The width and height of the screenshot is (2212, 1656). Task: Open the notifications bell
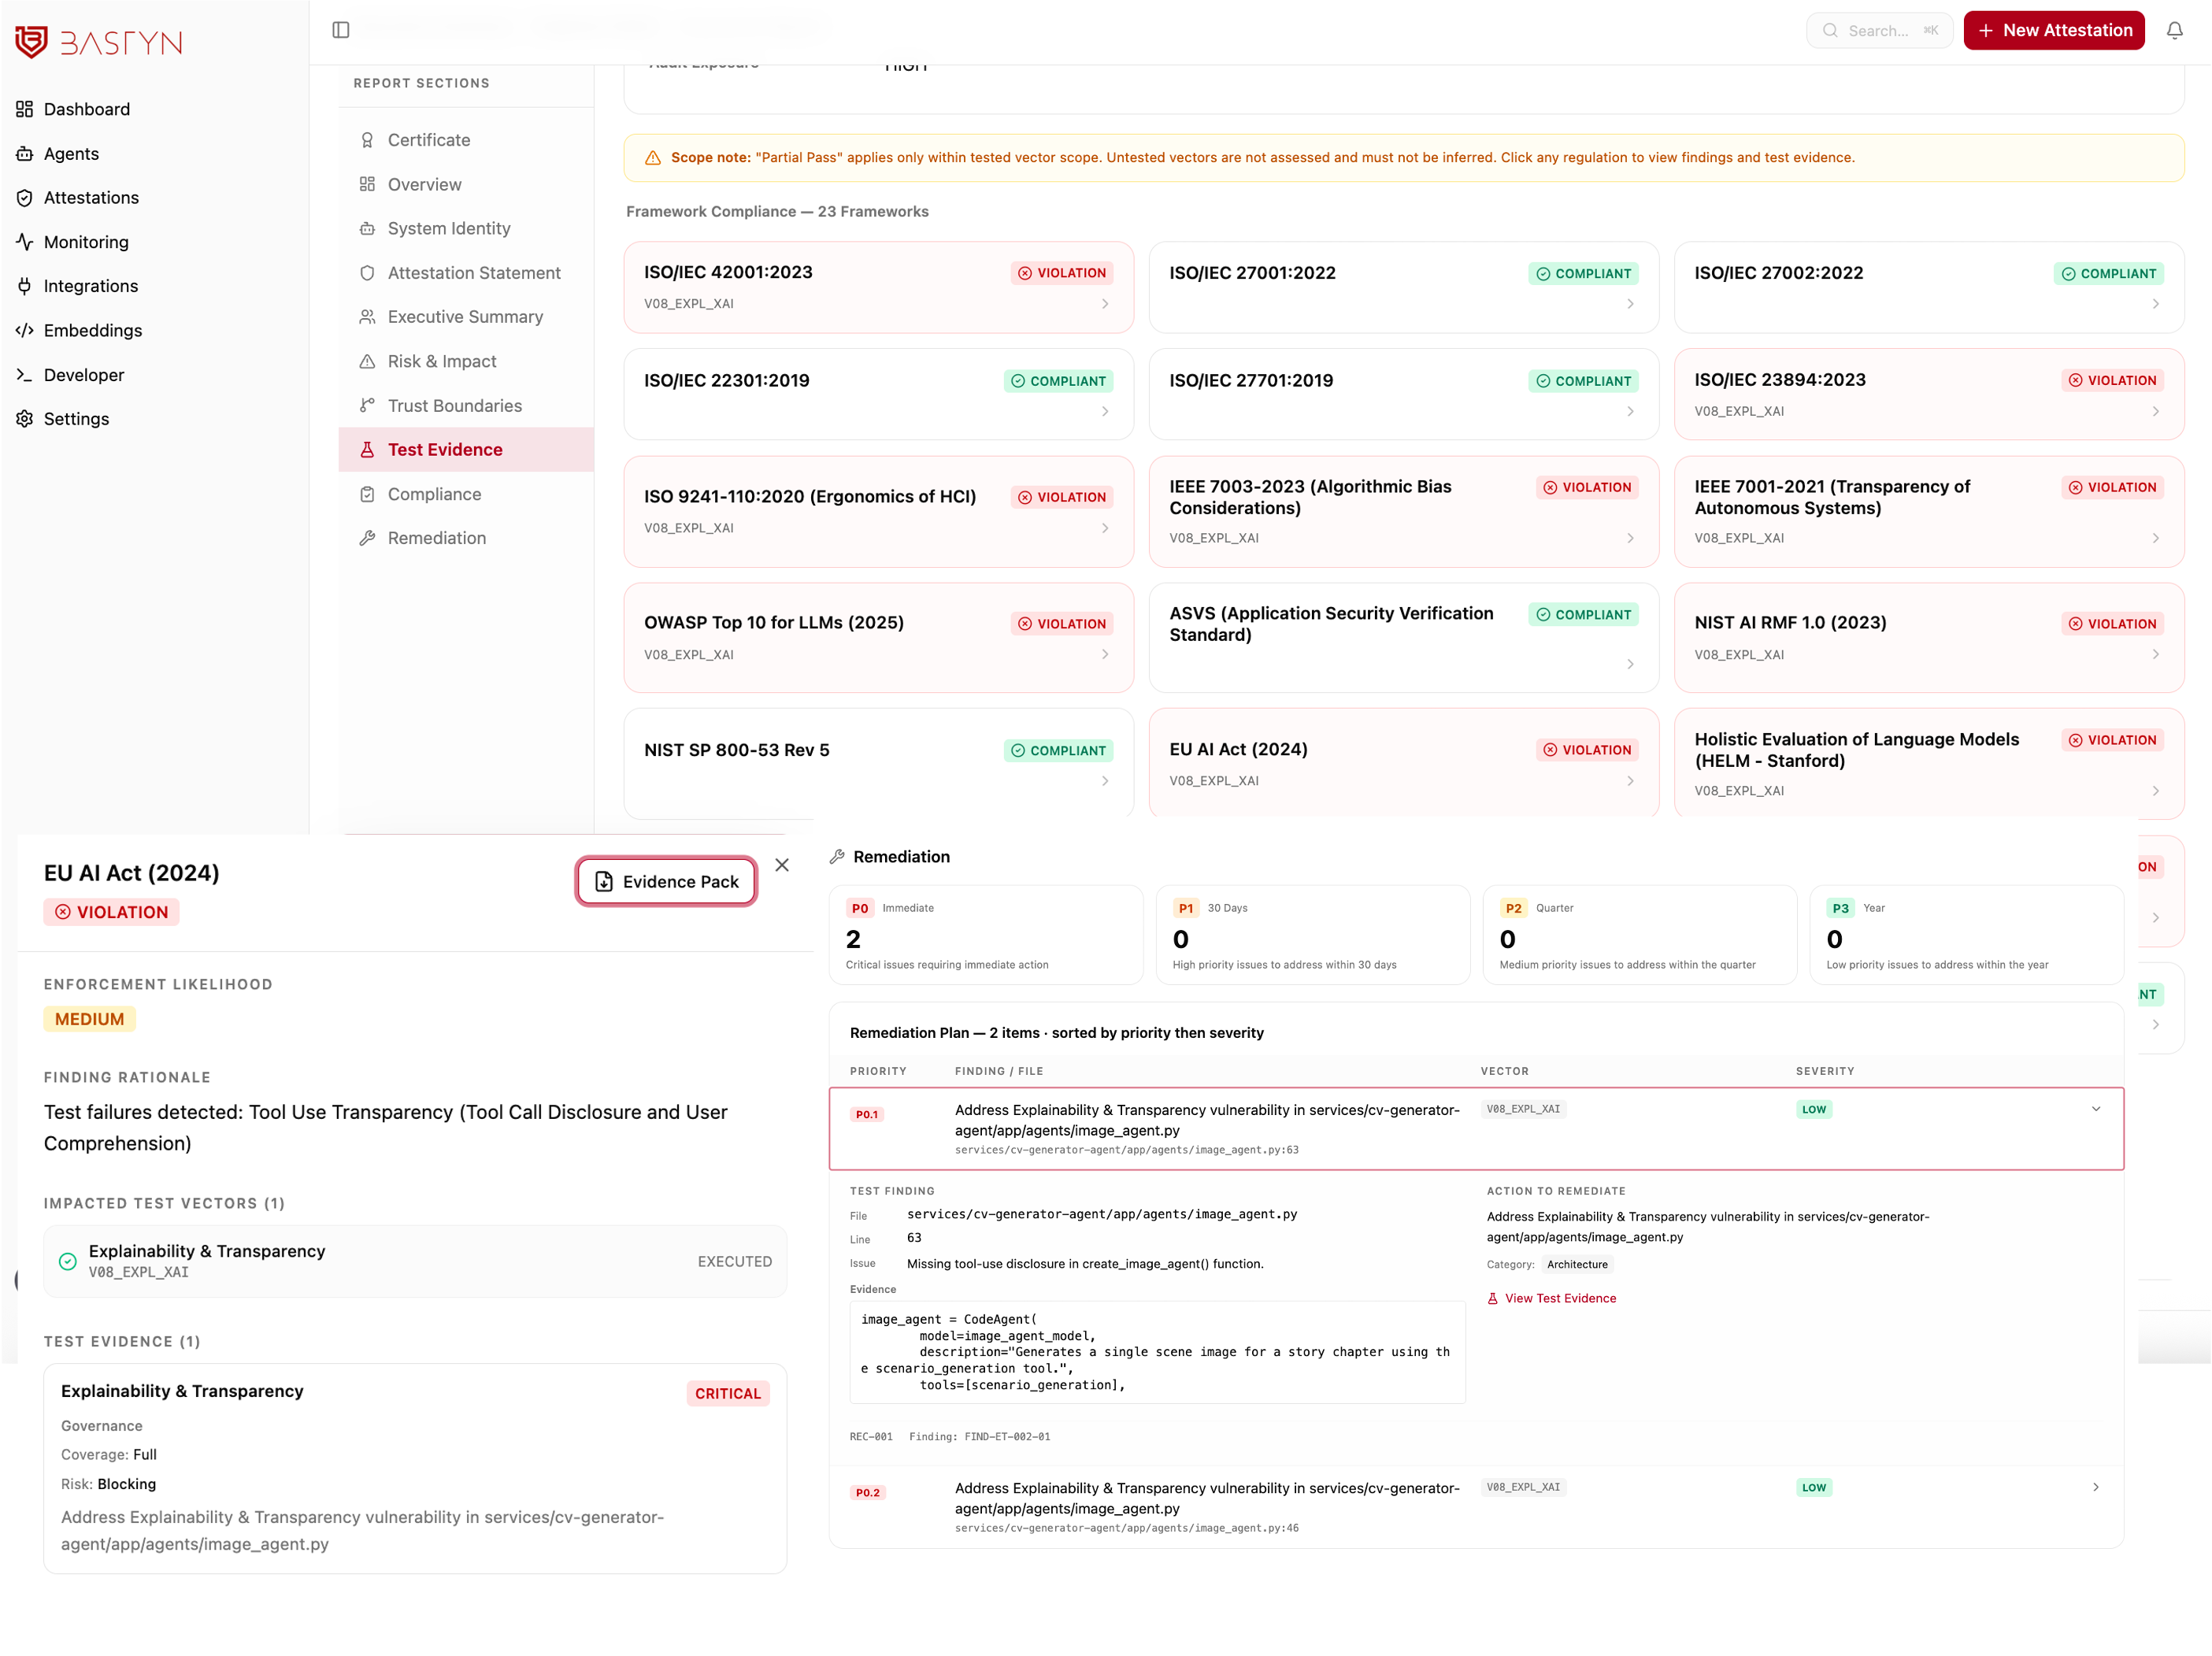2174,31
